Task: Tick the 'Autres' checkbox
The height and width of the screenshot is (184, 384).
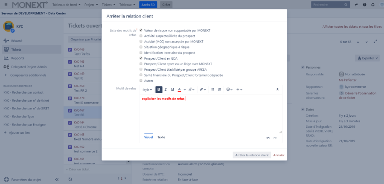Action: tap(141, 80)
